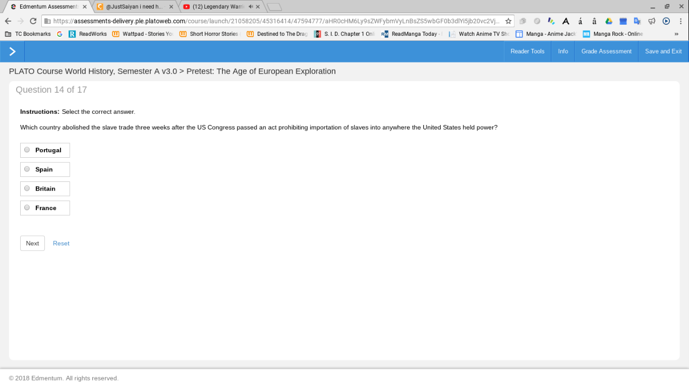Click Save and Exit
The width and height of the screenshot is (689, 387).
click(x=663, y=51)
